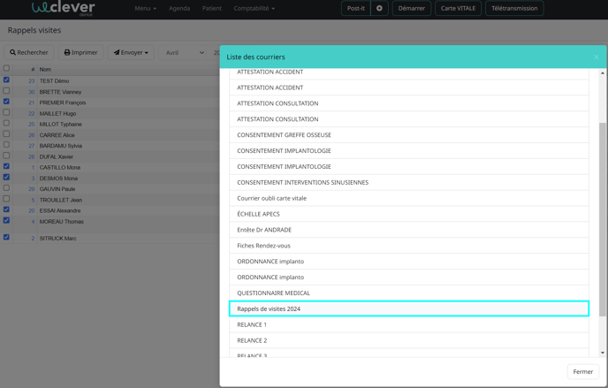Click the Weclever logo
Image resolution: width=608 pixels, height=388 pixels.
[x=64, y=8]
